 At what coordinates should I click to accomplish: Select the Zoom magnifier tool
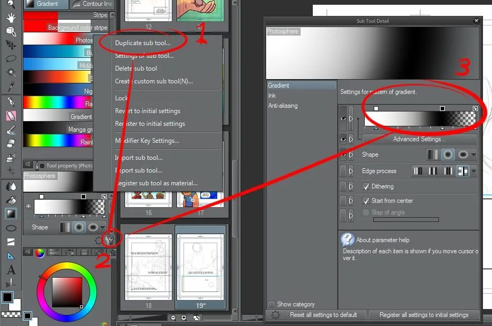click(x=11, y=4)
